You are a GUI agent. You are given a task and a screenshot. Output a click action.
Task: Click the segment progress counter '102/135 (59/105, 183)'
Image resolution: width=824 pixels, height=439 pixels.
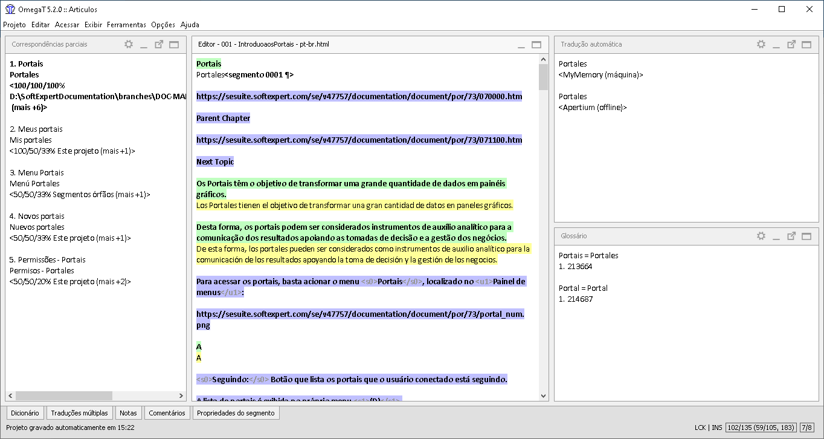tap(761, 428)
